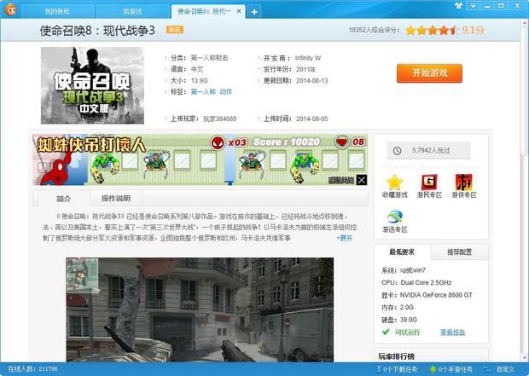Image resolution: width=529 pixels, height=376 pixels.
Task: Click the CPU: Dual Core 2.5GHz line
Action: (416, 282)
